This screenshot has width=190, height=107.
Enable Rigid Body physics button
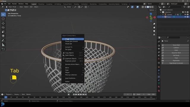click(x=175, y=61)
